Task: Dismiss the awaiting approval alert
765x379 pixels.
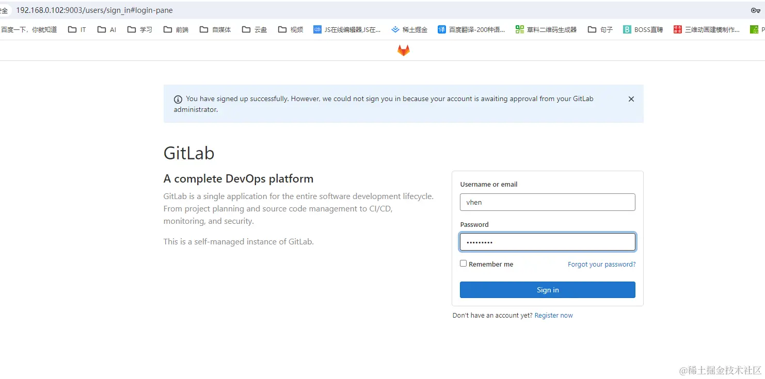Action: tap(631, 99)
